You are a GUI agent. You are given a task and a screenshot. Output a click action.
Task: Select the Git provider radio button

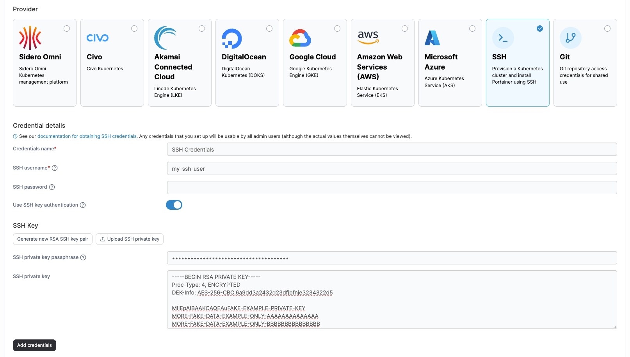click(x=607, y=29)
